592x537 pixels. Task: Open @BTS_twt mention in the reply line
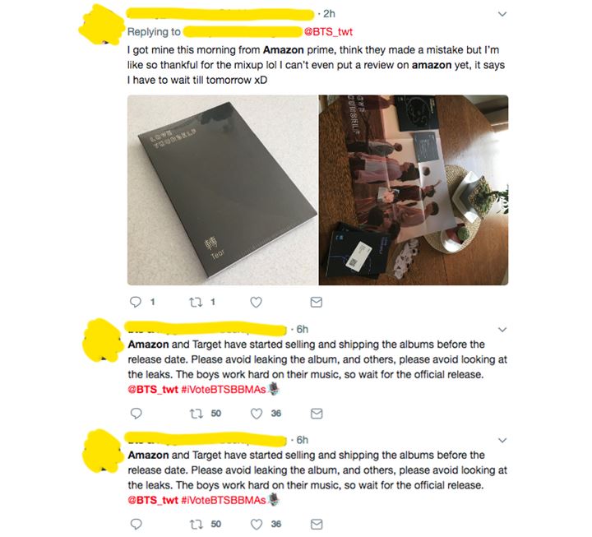[328, 32]
